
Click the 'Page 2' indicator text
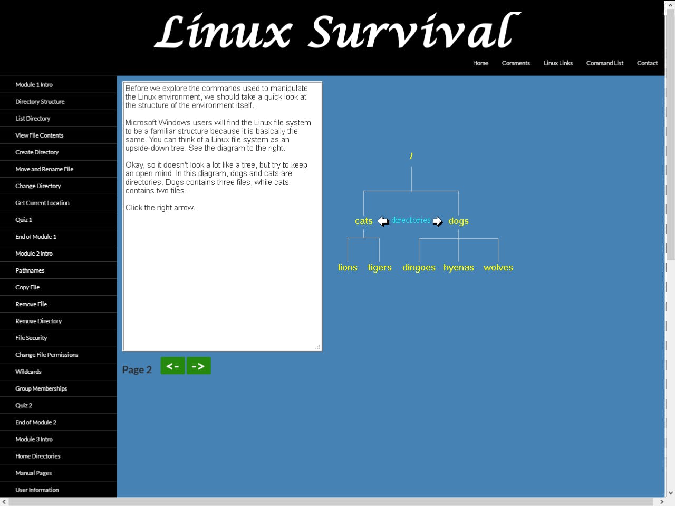click(137, 370)
